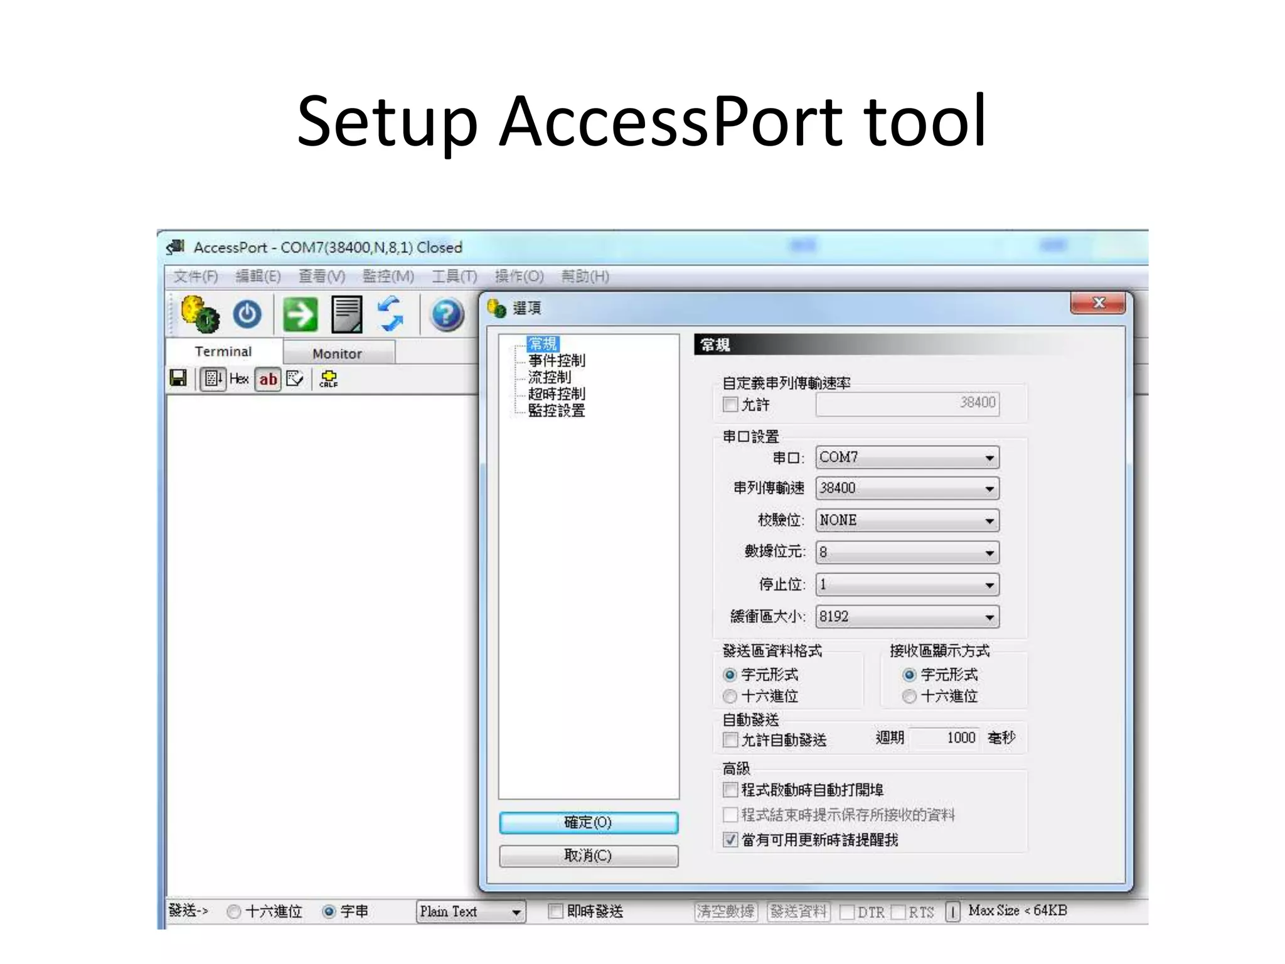Viewport: 1285px width, 964px height.
Task: Switch the terminal display to ab text
Action: point(269,379)
